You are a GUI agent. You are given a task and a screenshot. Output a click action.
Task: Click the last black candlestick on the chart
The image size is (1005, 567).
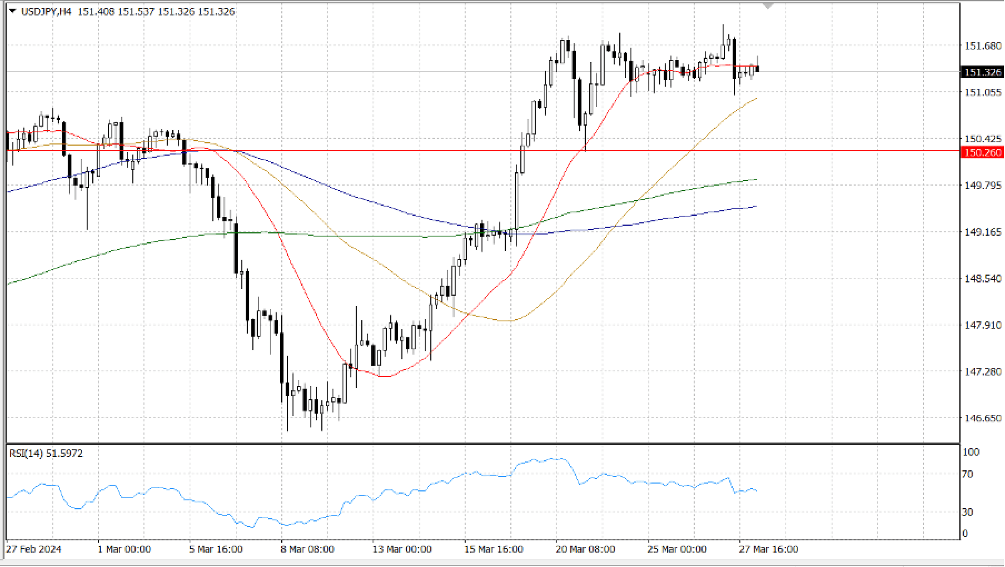(x=758, y=69)
